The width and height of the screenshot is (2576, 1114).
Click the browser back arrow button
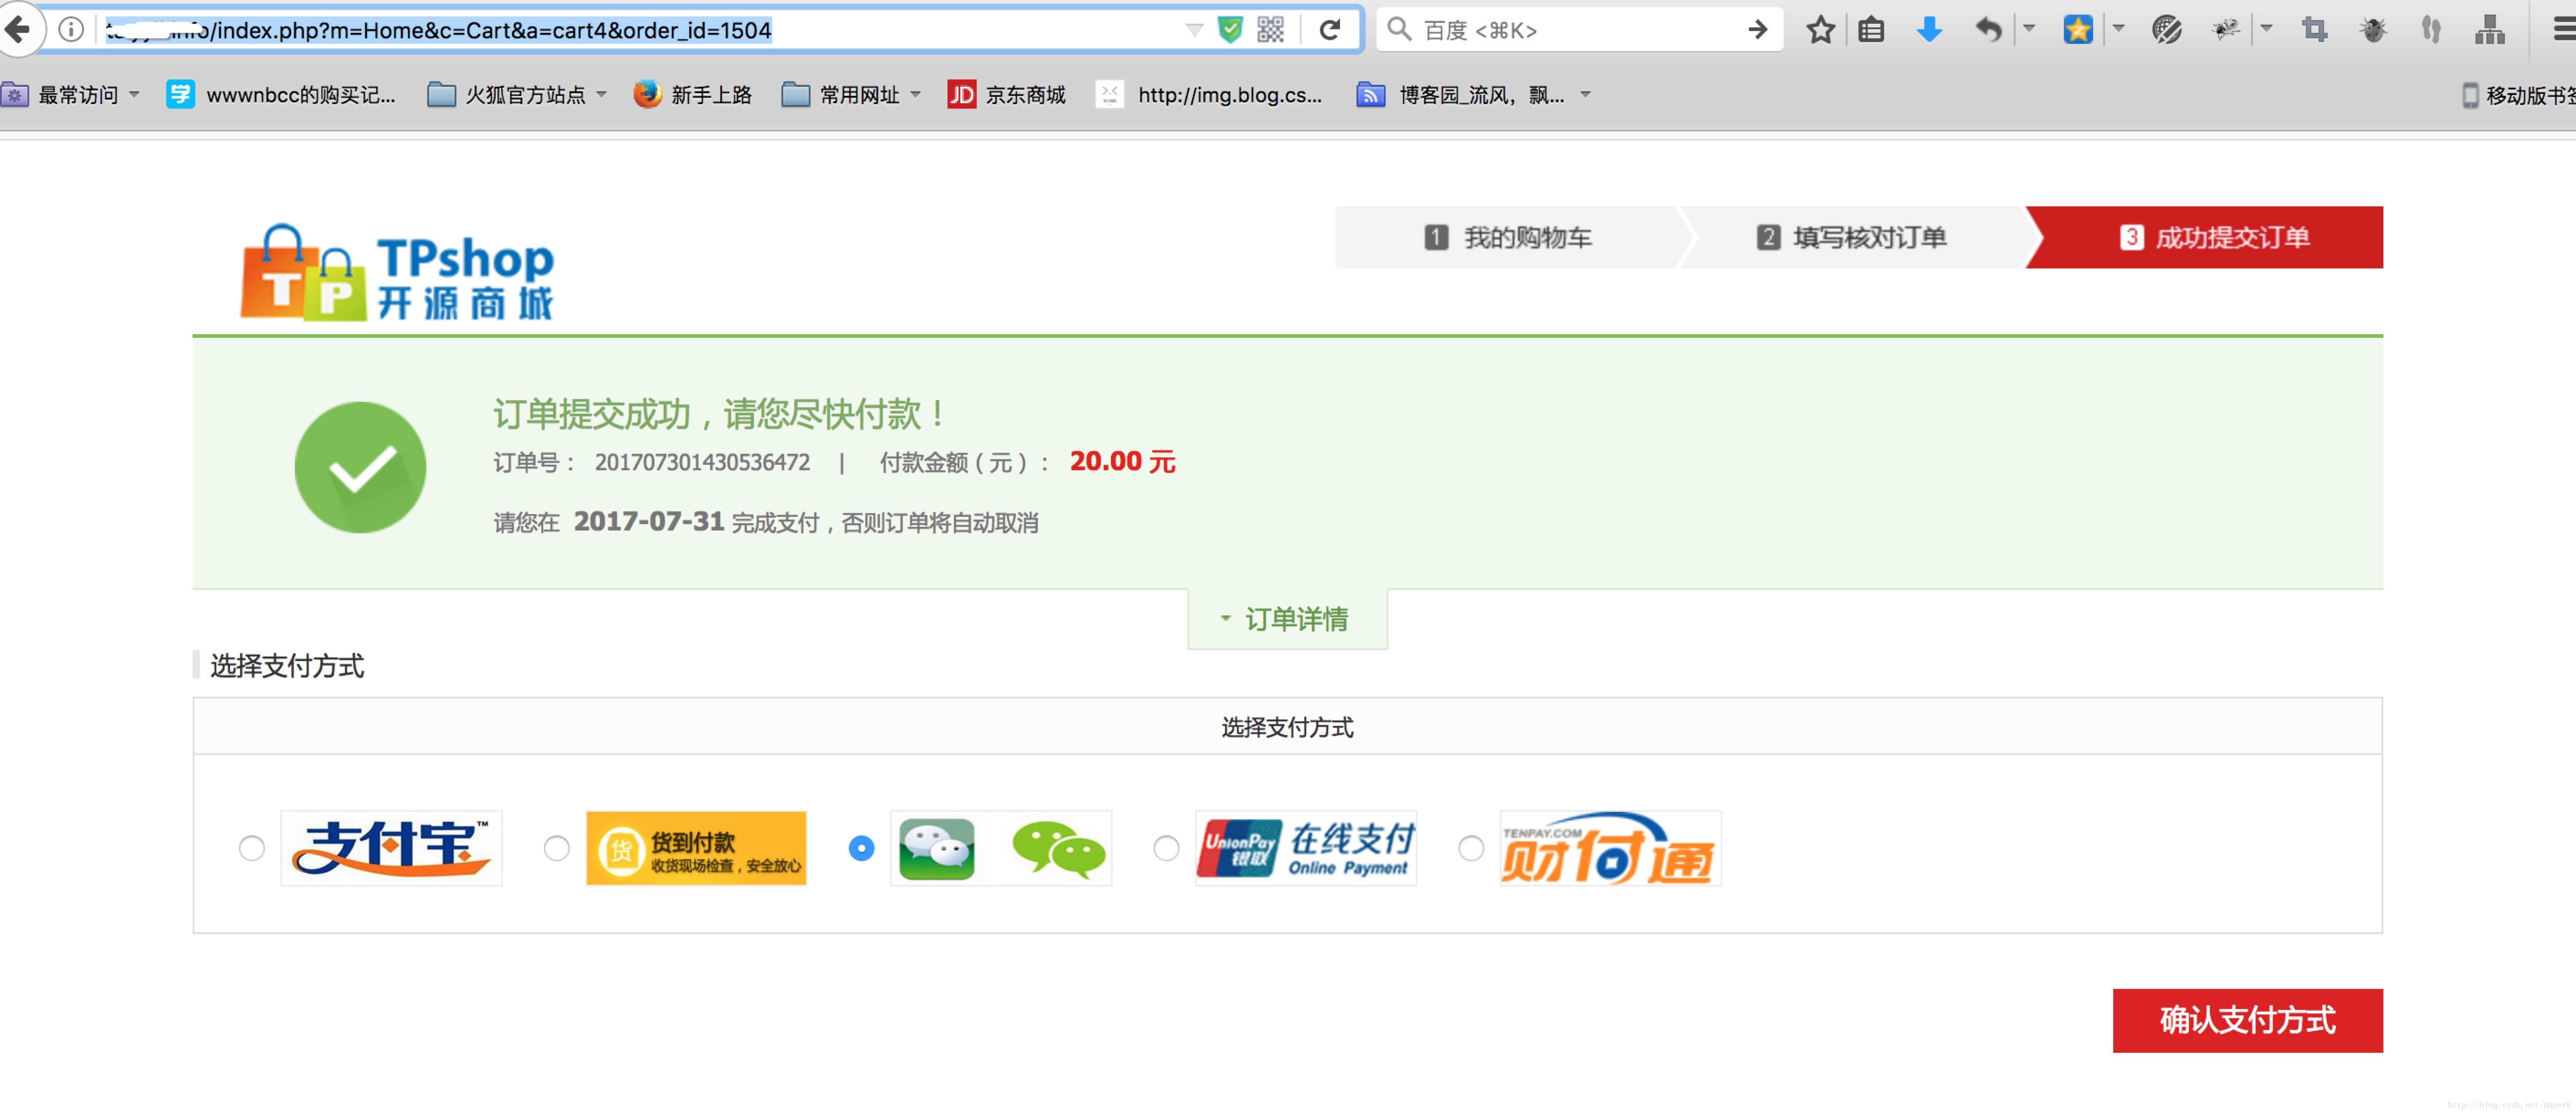(x=18, y=30)
